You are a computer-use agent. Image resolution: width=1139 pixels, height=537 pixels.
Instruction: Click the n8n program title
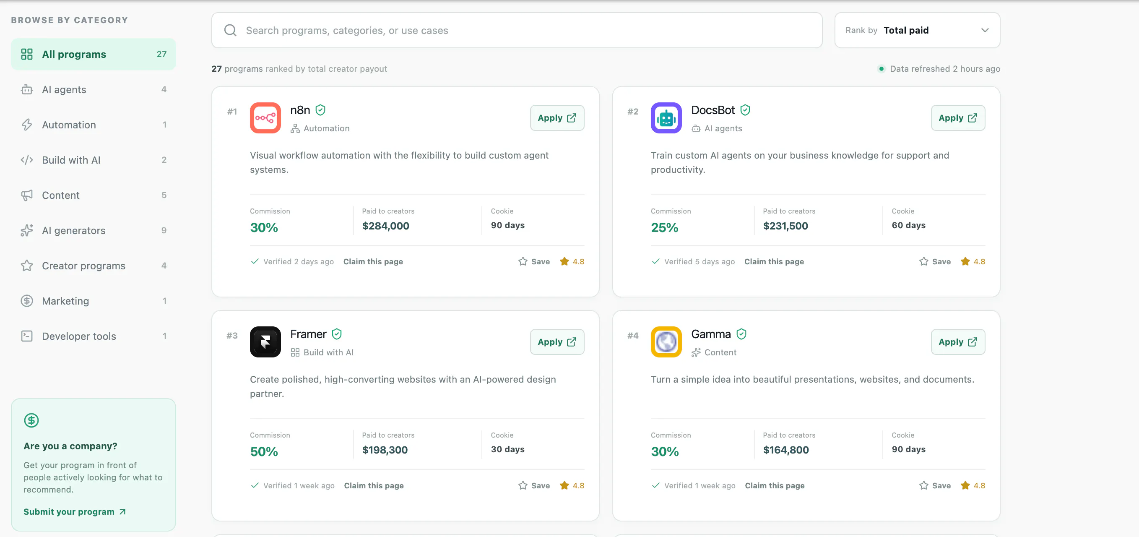coord(300,109)
